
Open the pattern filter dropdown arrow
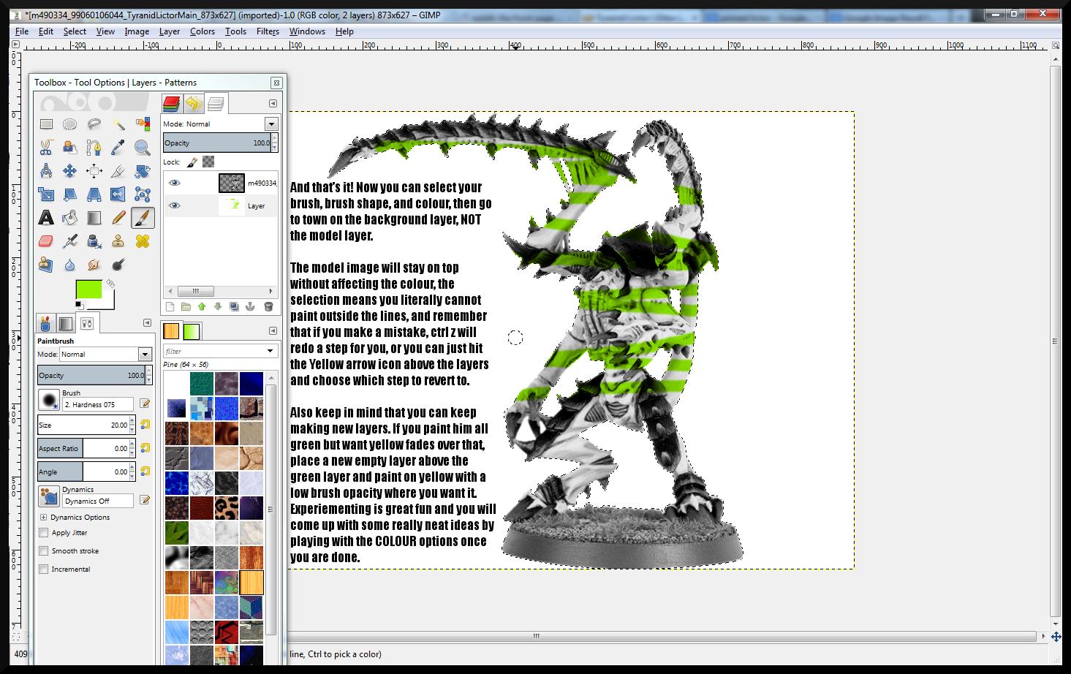pyautogui.click(x=270, y=352)
